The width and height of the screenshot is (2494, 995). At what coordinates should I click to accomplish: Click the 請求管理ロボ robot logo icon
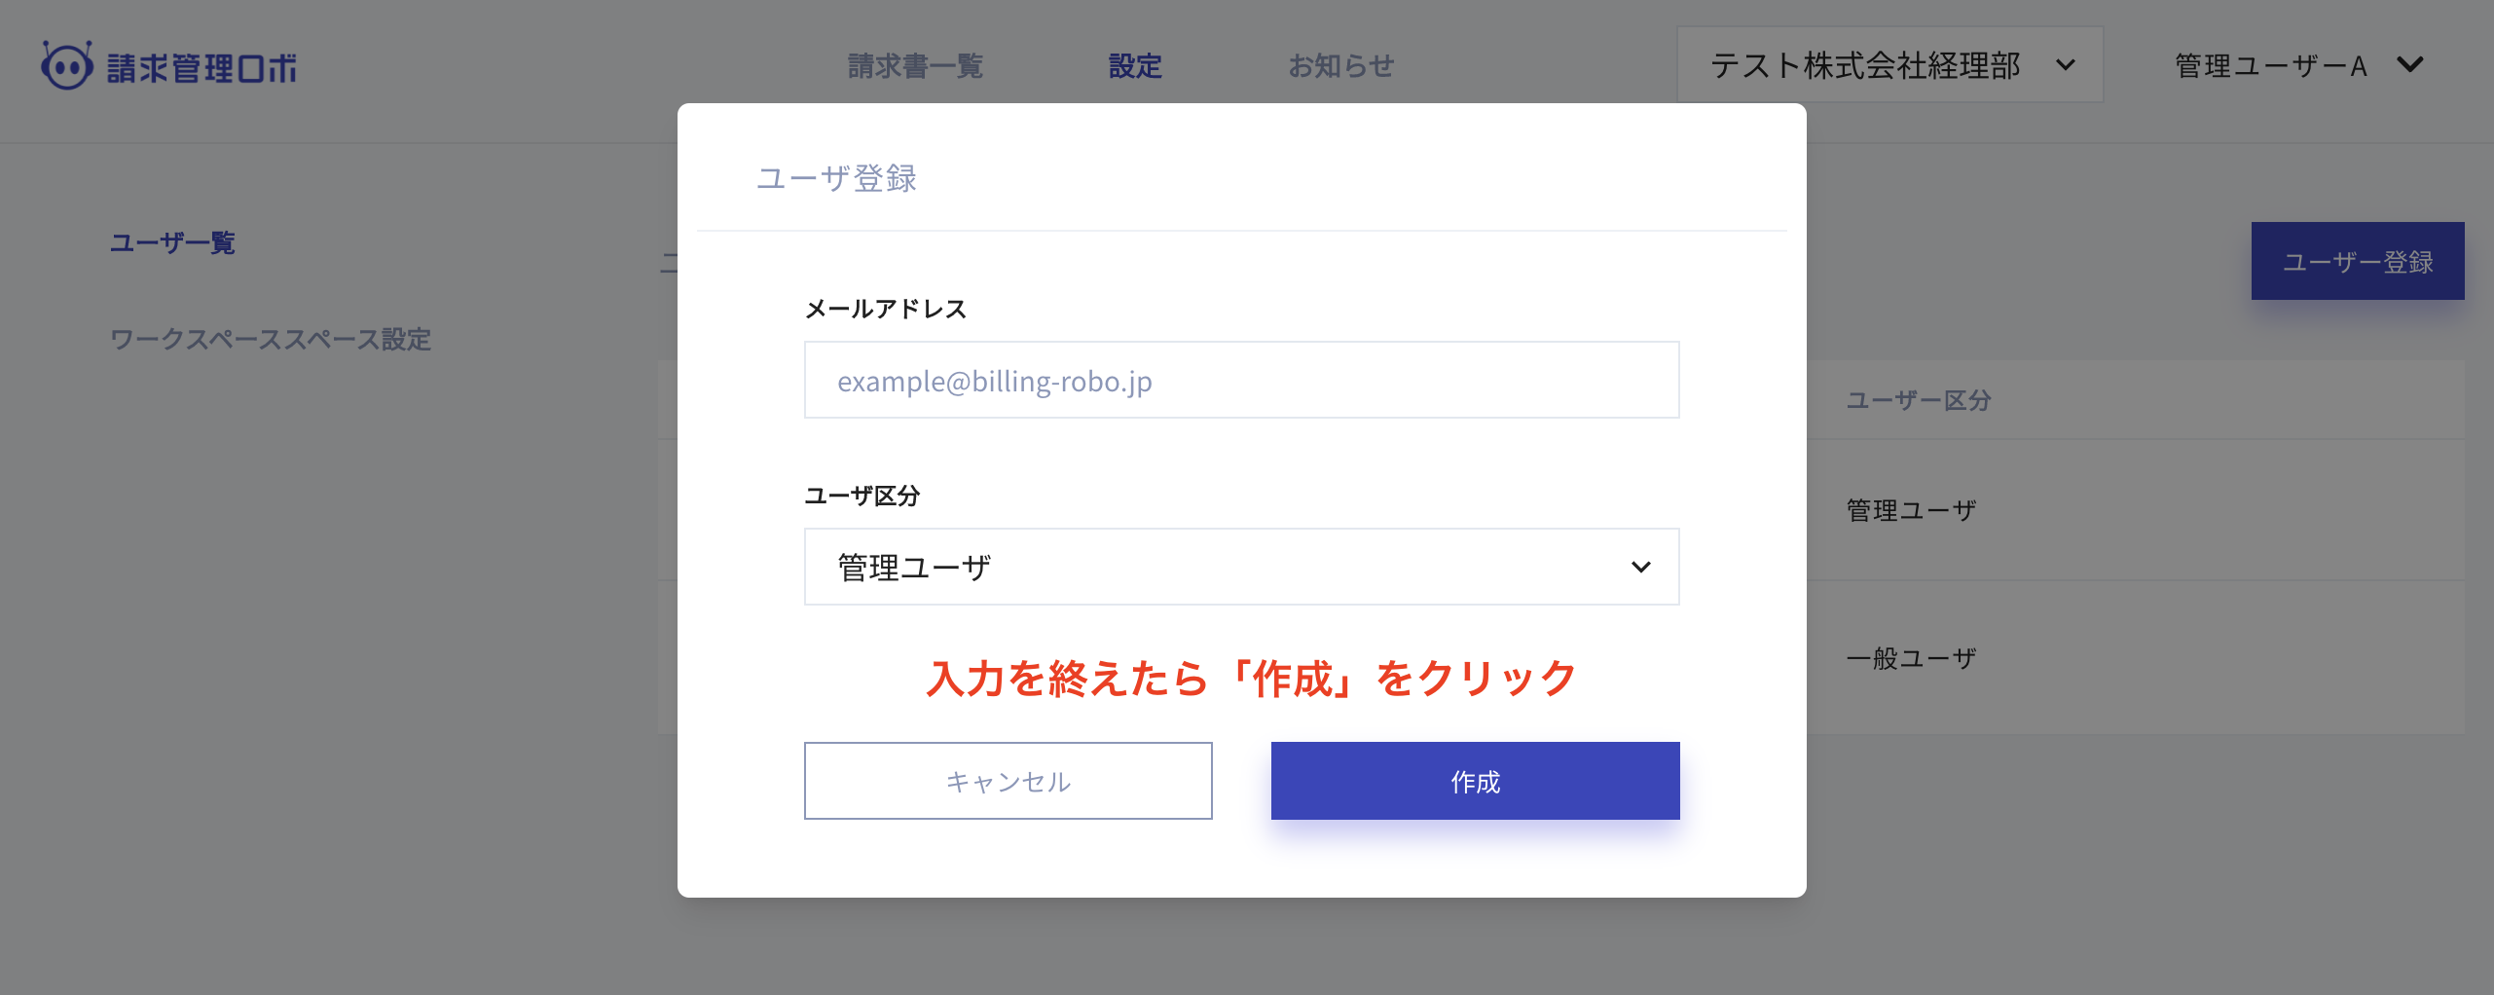tap(66, 66)
